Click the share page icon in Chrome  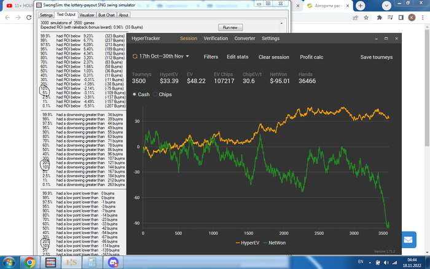pos(356,18)
